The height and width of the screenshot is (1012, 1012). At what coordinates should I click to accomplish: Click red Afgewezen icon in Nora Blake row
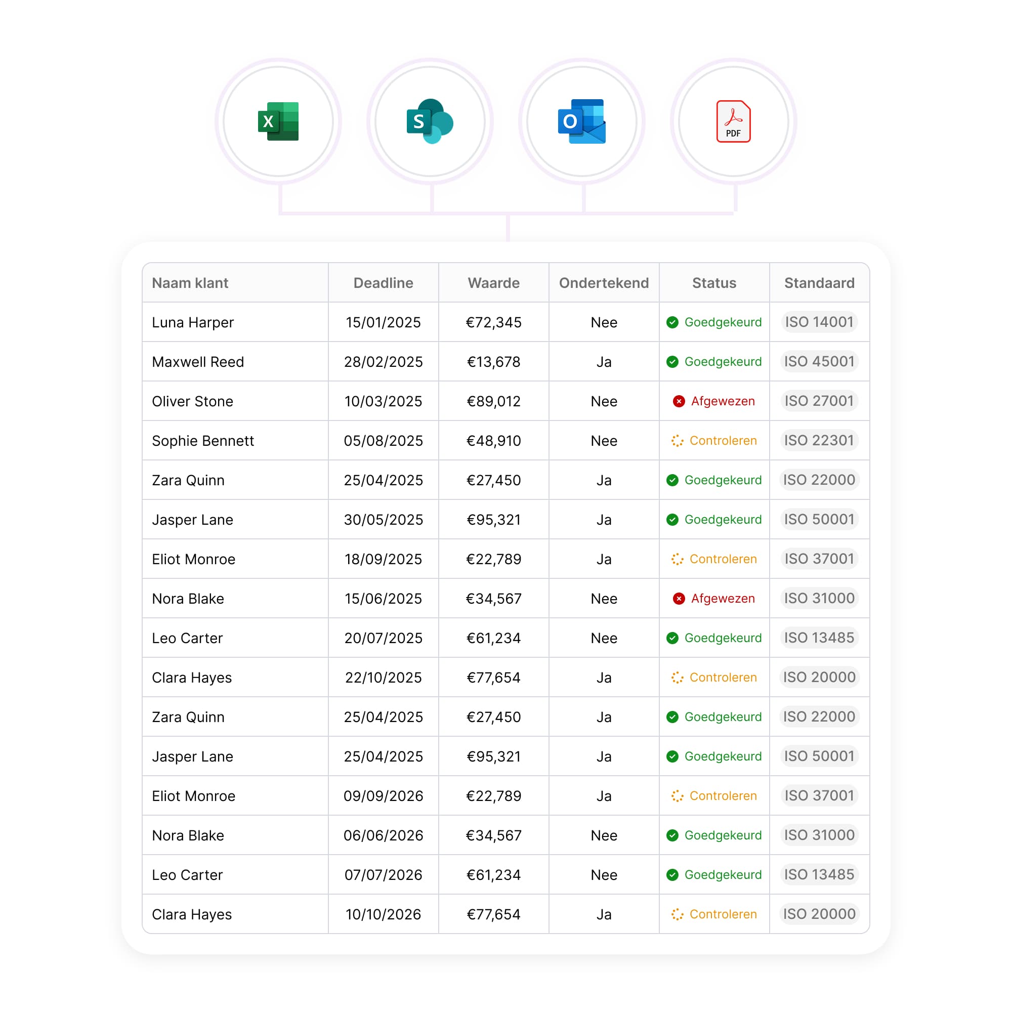pos(679,598)
